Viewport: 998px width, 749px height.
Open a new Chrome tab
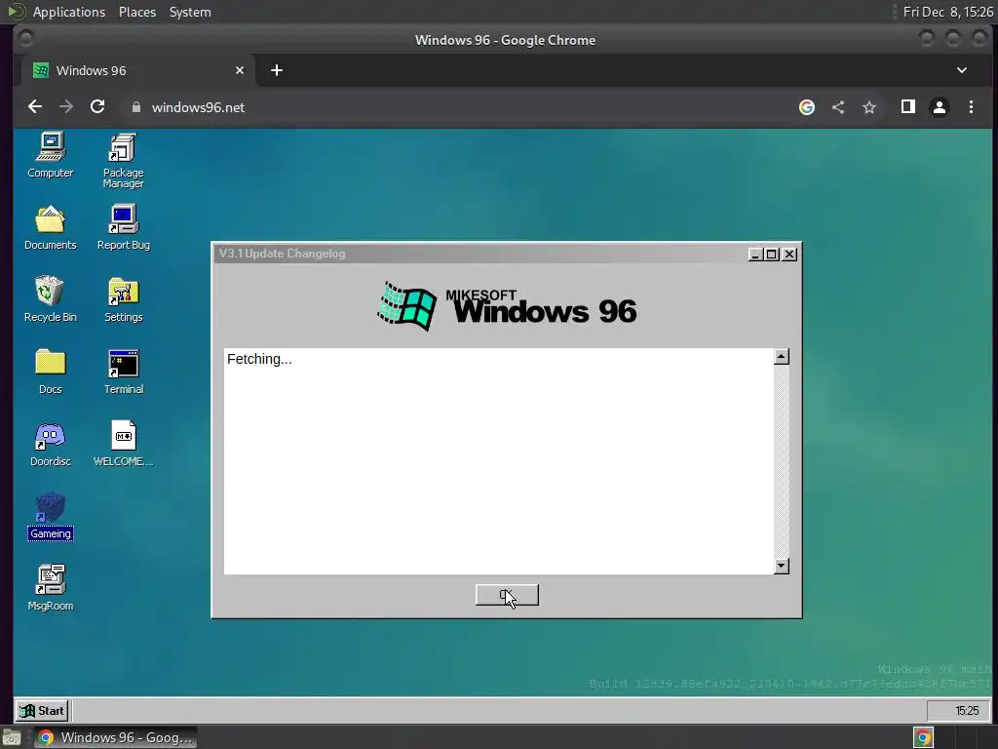[x=276, y=70]
